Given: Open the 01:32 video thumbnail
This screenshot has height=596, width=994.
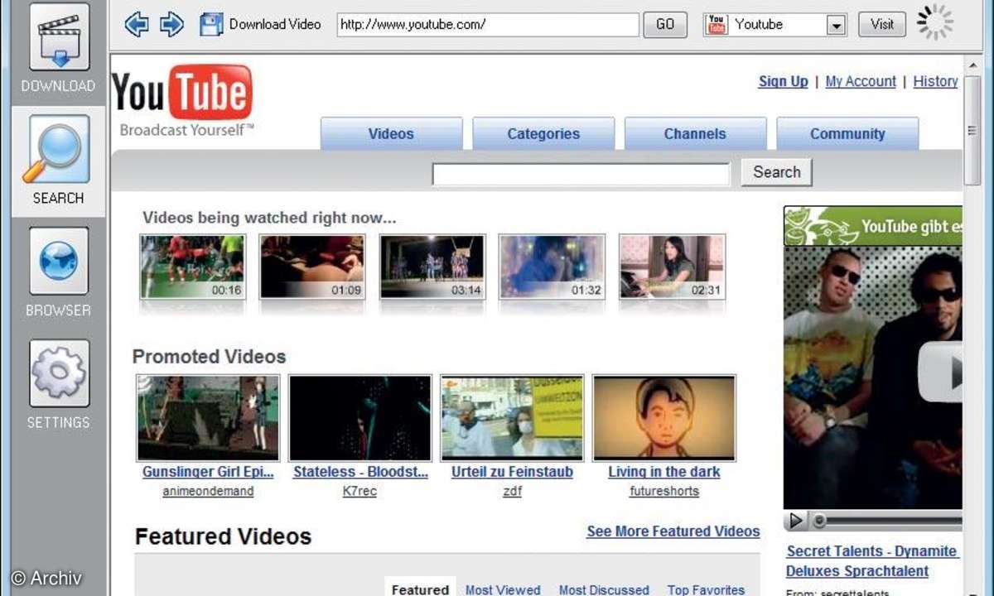Looking at the screenshot, I should coord(552,267).
